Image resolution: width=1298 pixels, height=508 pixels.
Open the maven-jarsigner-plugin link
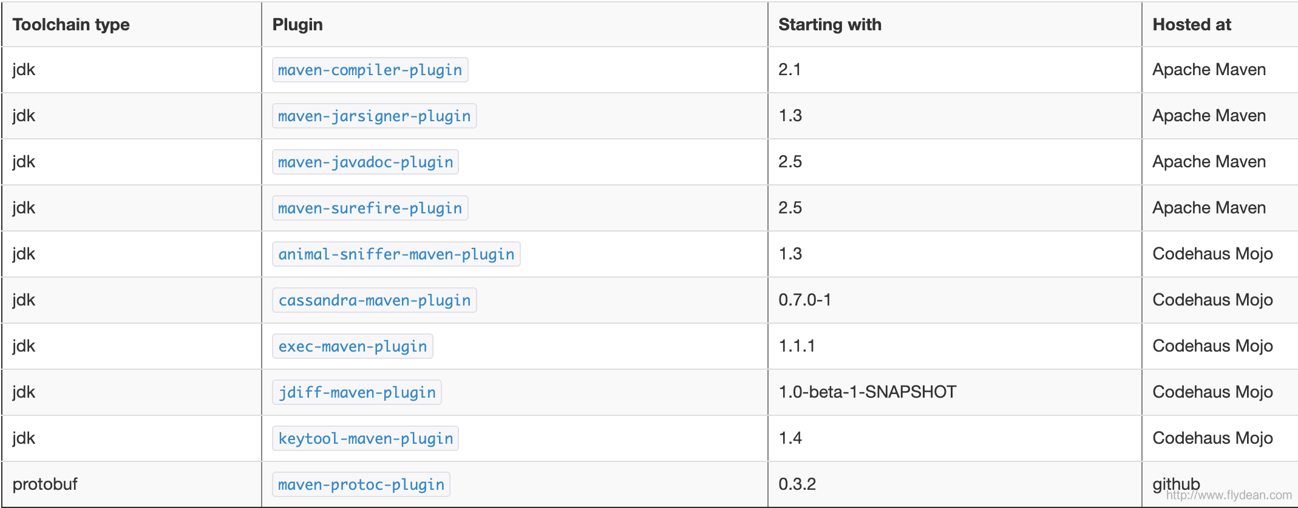[x=374, y=116]
